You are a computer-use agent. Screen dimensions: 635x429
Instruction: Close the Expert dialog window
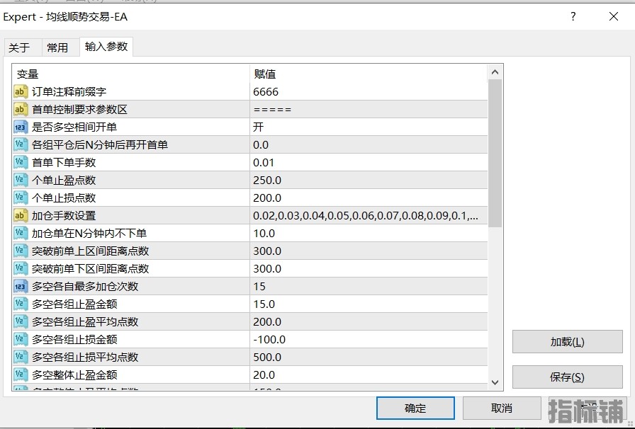pyautogui.click(x=614, y=16)
